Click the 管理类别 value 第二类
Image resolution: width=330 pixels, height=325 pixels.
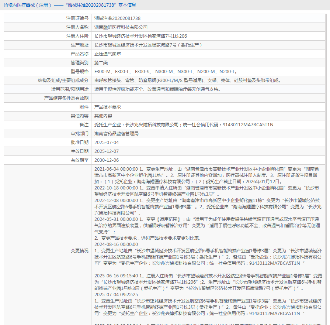(x=101, y=62)
